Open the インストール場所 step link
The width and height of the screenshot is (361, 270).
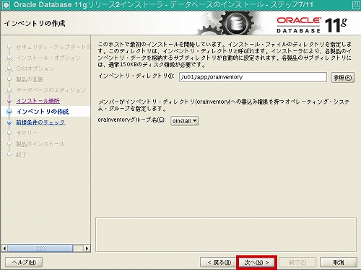point(38,101)
